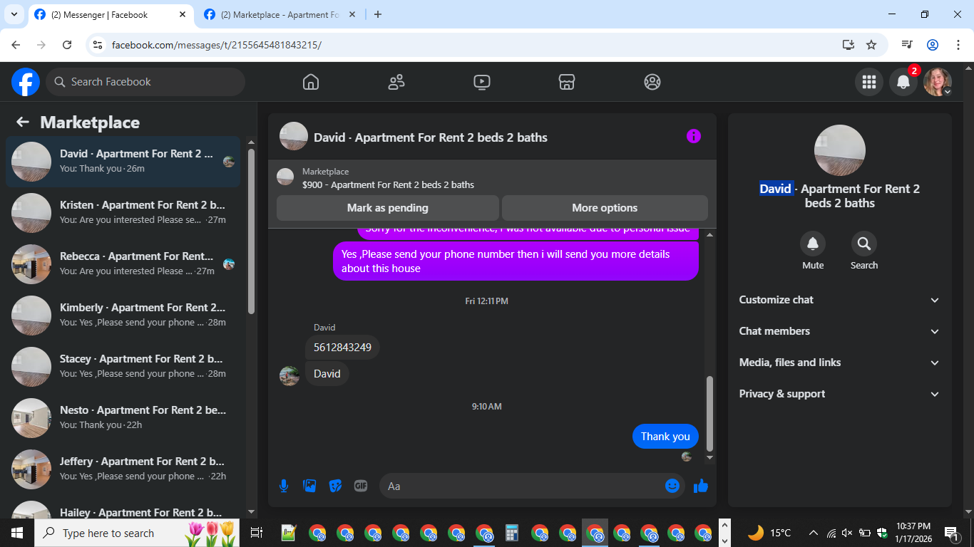Click chat messages vertical scrollbar
Image resolution: width=974 pixels, height=547 pixels.
coord(709,413)
